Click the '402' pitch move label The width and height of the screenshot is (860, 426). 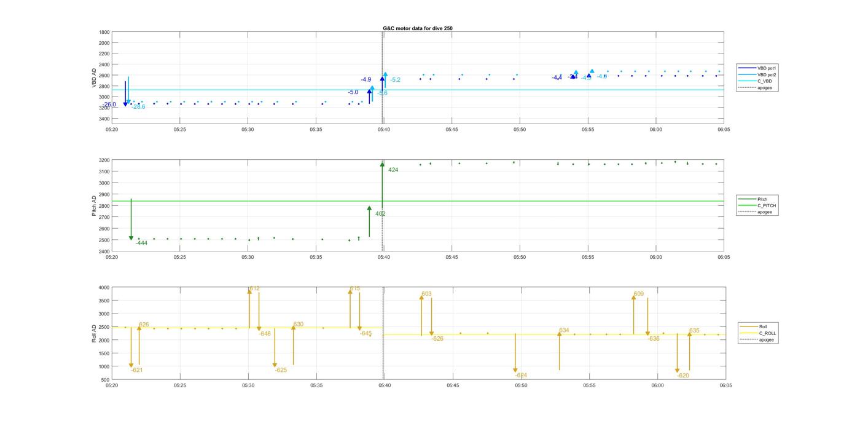point(380,214)
